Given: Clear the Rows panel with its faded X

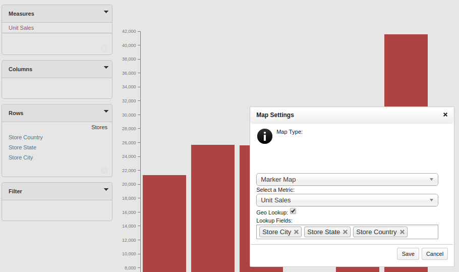Looking at the screenshot, I should [104, 171].
